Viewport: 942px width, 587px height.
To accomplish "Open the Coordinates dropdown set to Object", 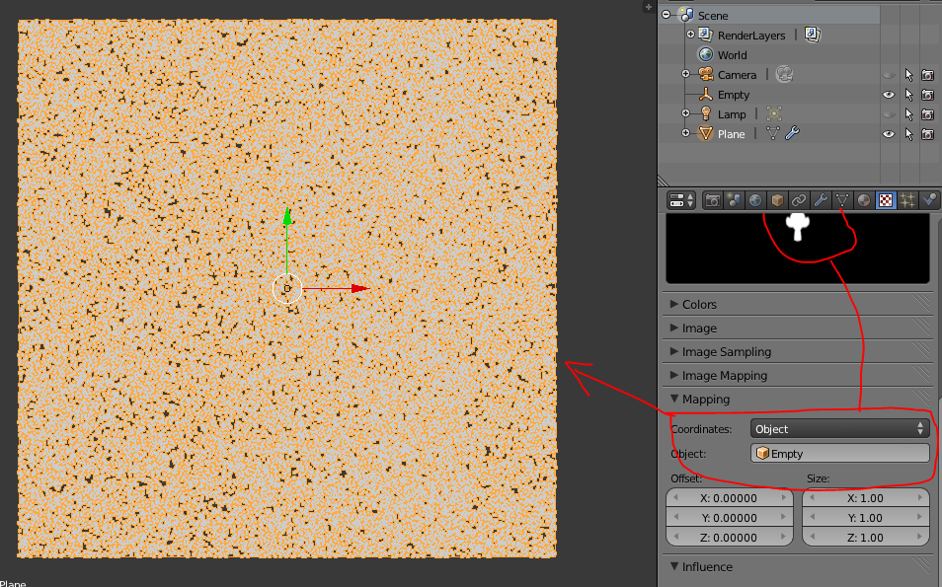I will click(x=840, y=428).
